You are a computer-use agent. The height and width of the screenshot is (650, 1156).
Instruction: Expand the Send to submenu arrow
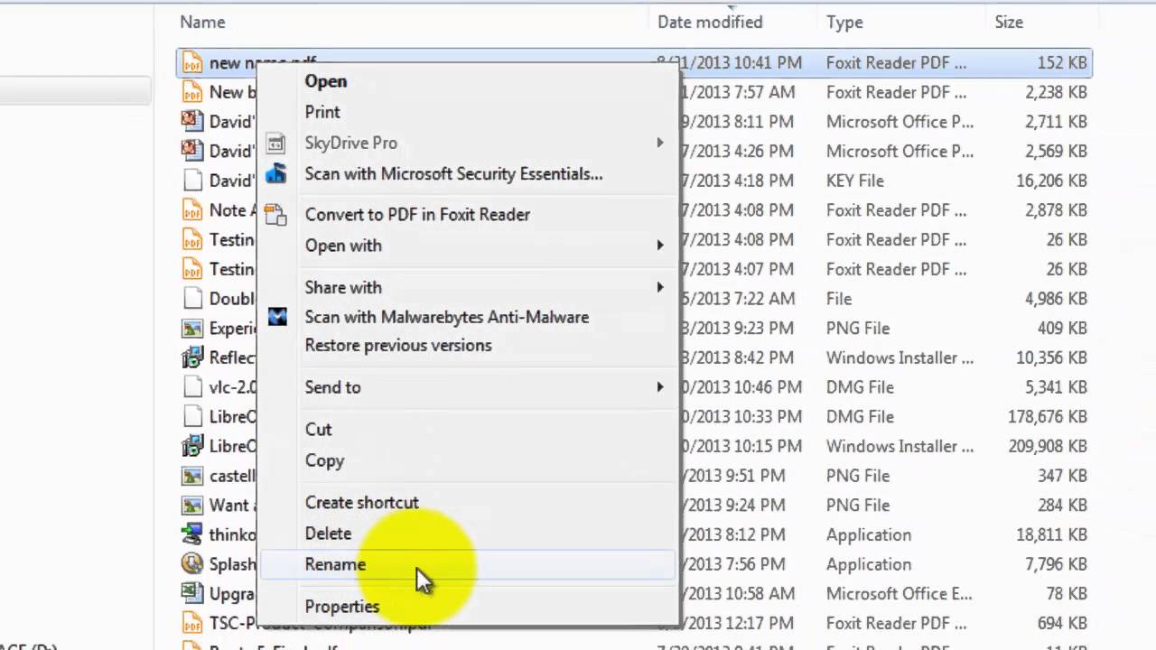(x=660, y=387)
